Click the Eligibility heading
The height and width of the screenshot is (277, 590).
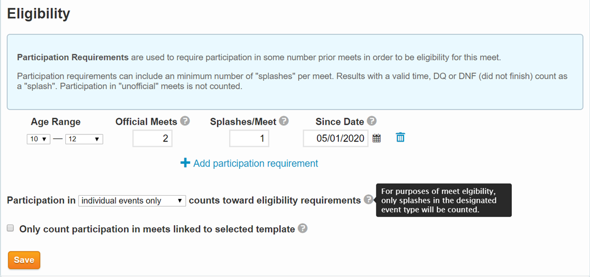click(x=39, y=14)
